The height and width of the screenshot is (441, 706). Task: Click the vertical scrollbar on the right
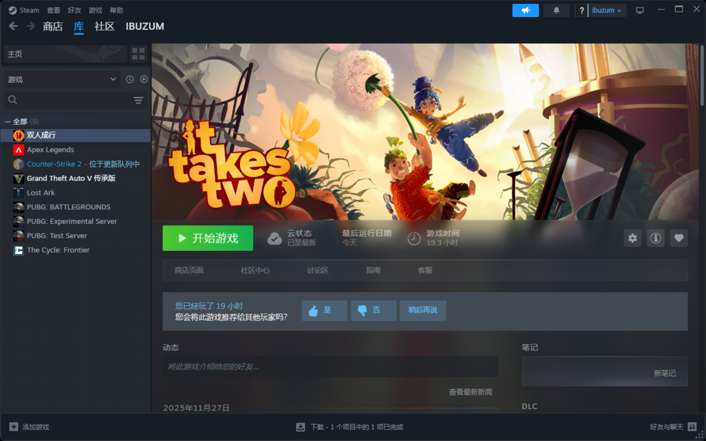coord(702,78)
